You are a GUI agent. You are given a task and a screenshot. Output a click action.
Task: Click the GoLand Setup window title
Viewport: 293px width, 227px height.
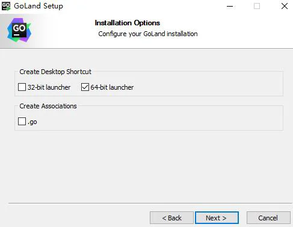click(39, 6)
